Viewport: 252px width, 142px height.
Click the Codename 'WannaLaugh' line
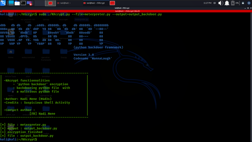pos(93,59)
